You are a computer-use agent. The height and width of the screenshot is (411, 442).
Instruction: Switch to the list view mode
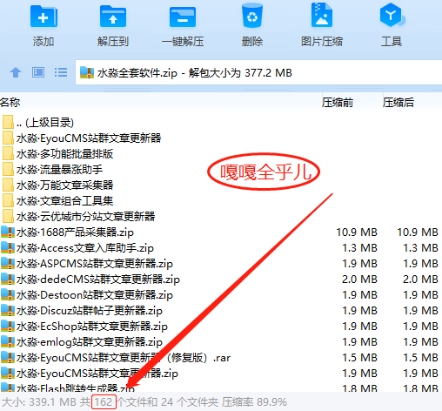click(x=61, y=72)
